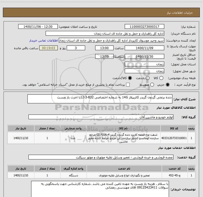Click the remaining time countdown 00:19:03
The width and height of the screenshot is (203, 197).
[x=49, y=48]
